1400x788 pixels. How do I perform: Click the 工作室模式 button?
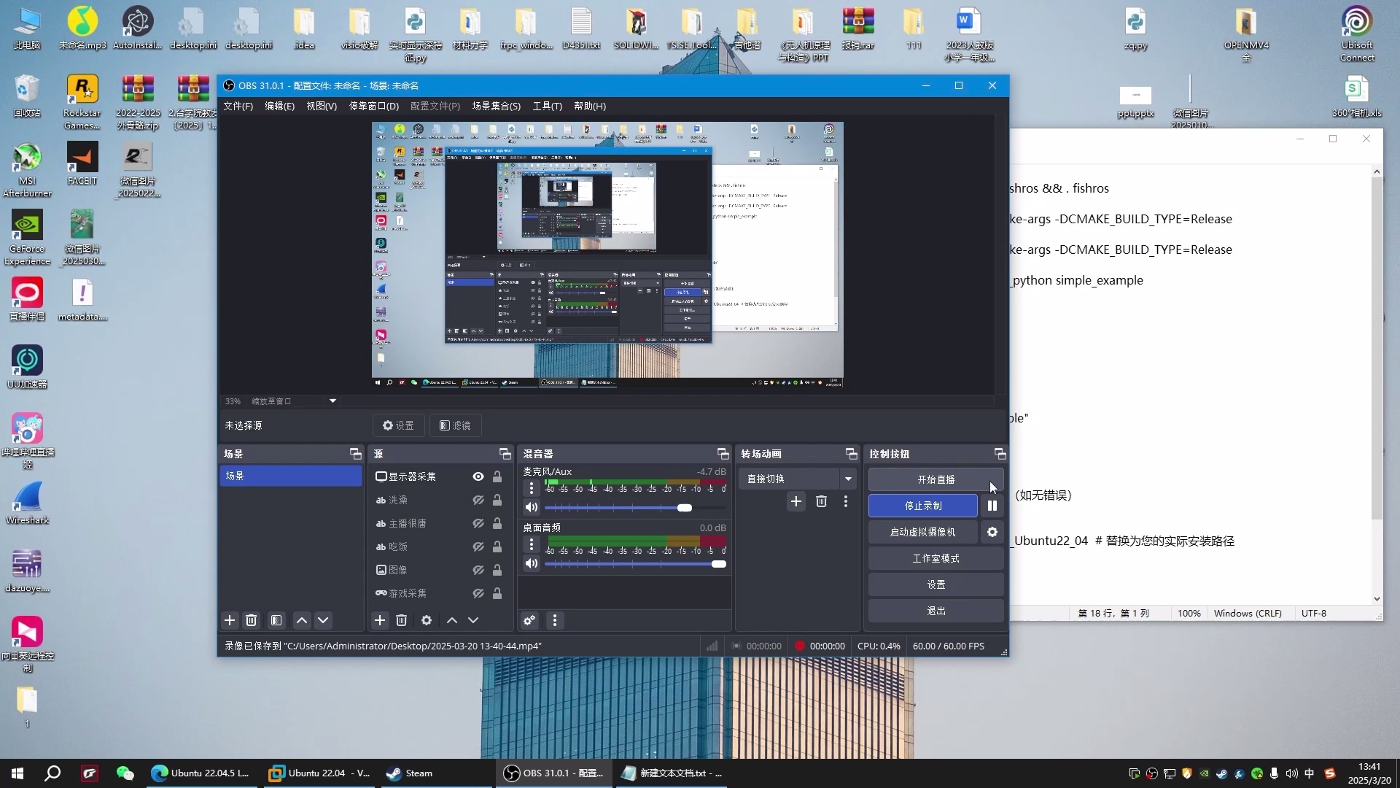pyautogui.click(x=936, y=558)
